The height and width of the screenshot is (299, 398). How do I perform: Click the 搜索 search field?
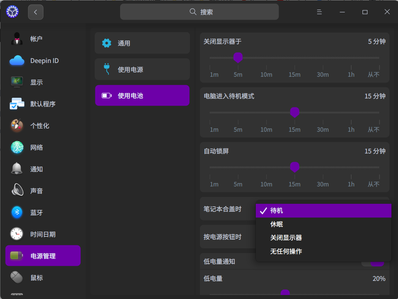(x=200, y=12)
